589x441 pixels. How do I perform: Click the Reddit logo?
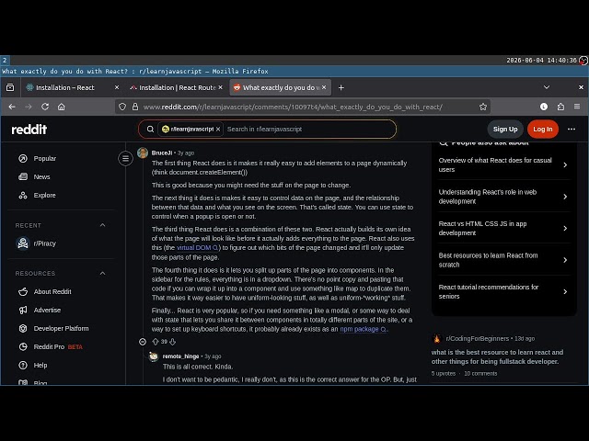tap(29, 130)
